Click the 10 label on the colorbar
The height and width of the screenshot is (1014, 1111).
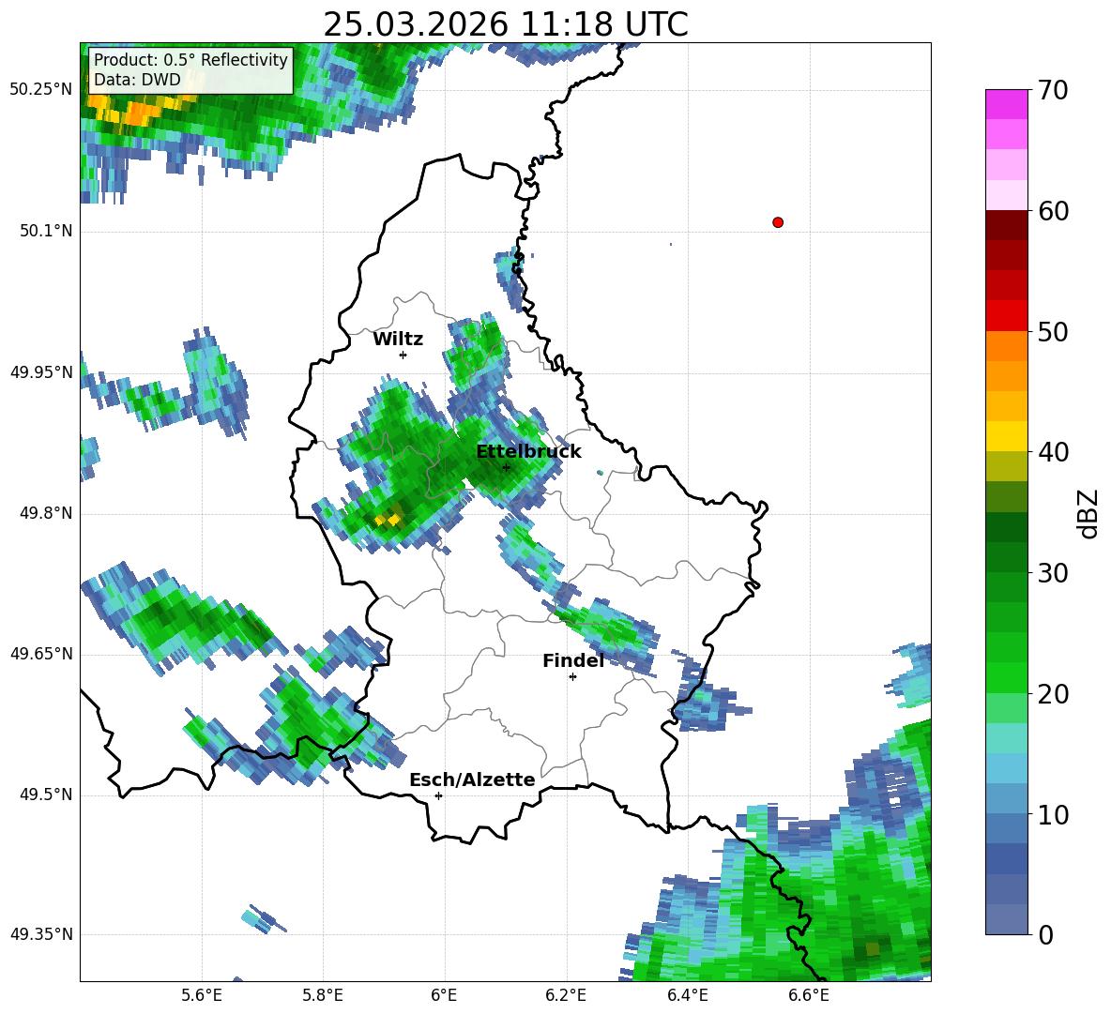(x=1052, y=814)
